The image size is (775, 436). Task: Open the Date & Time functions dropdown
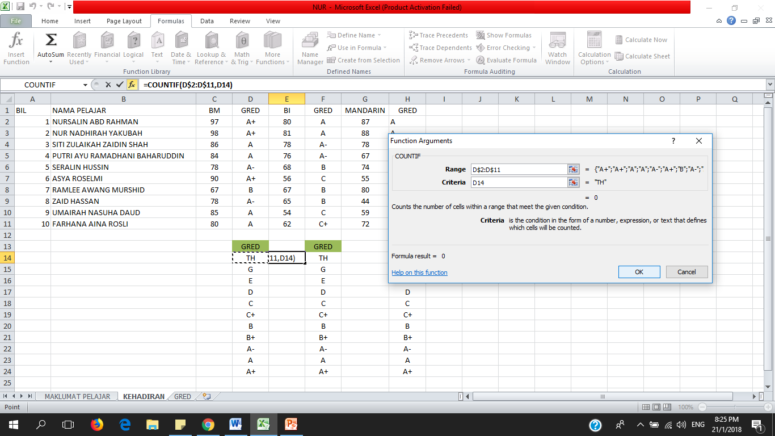180,48
